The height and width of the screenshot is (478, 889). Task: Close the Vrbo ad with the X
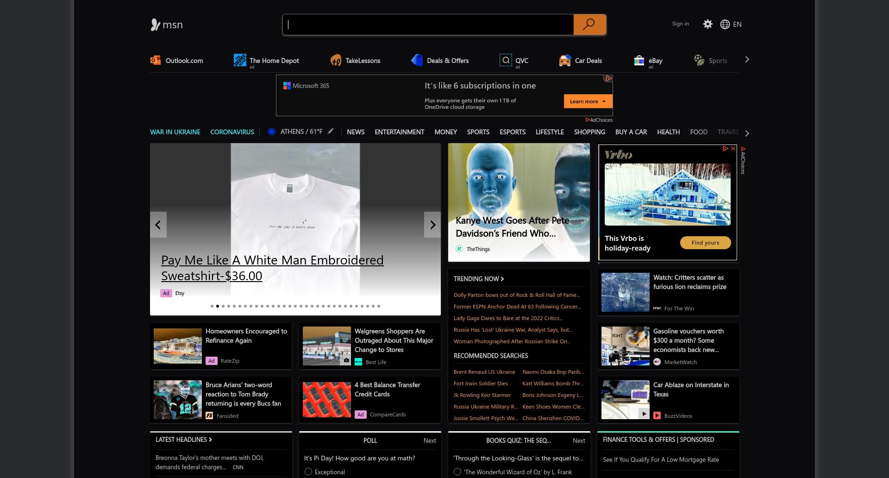733,149
